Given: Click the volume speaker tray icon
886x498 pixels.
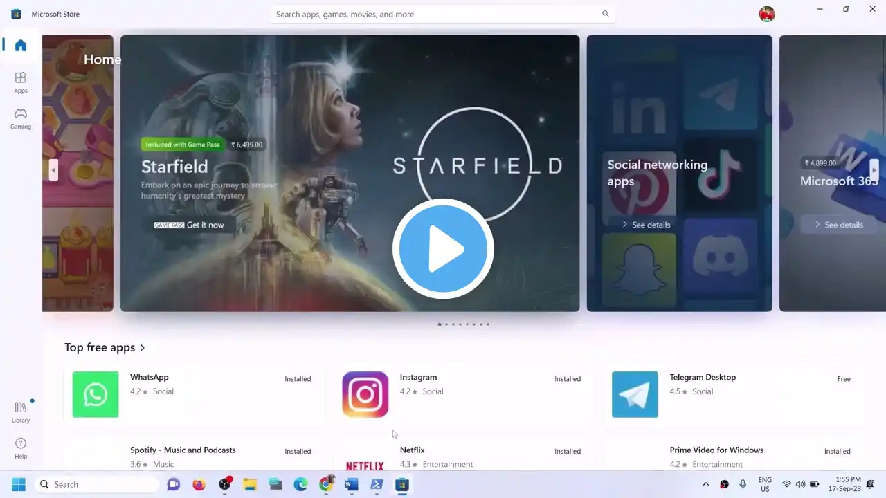Looking at the screenshot, I should coord(800,484).
